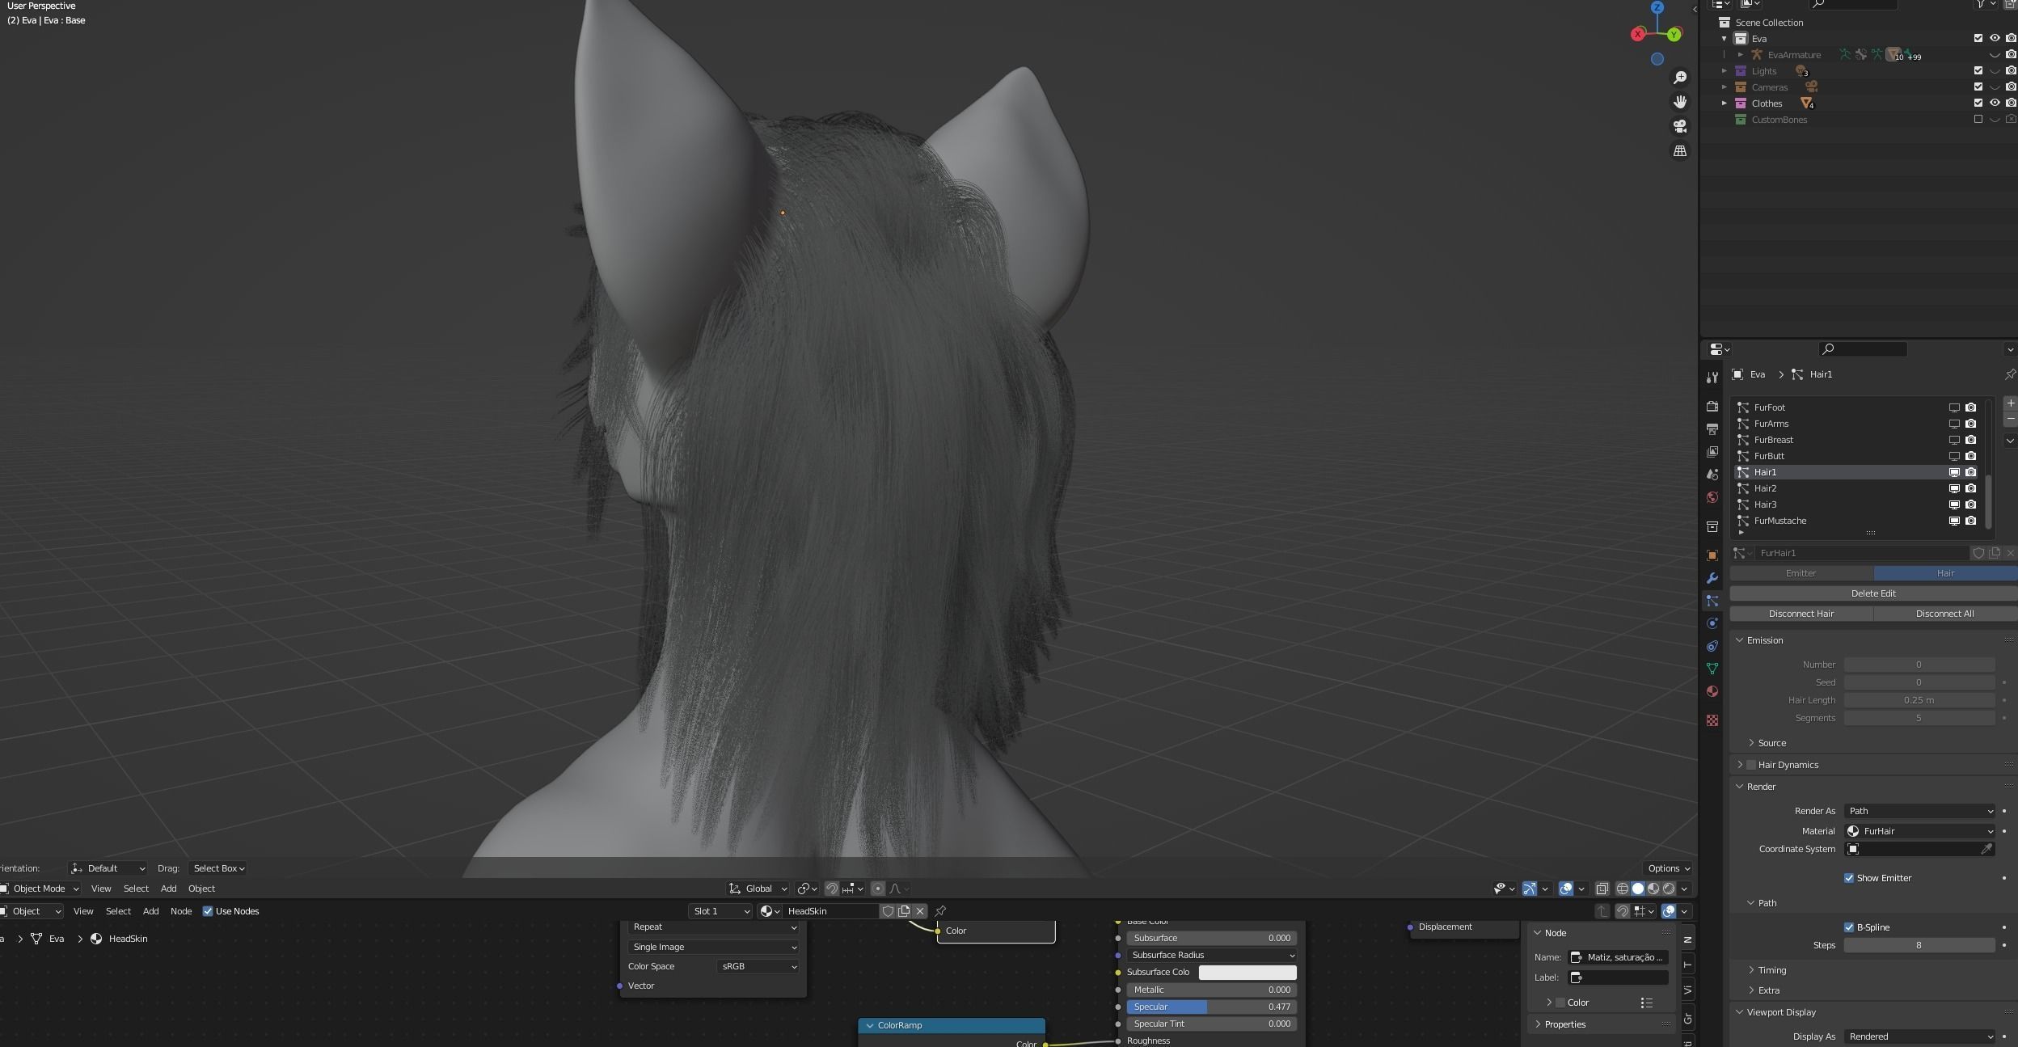This screenshot has height=1047, width=2018.
Task: Pin the node editor material with pin icon
Action: (x=940, y=911)
